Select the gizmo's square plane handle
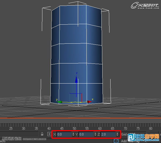 click(76, 97)
